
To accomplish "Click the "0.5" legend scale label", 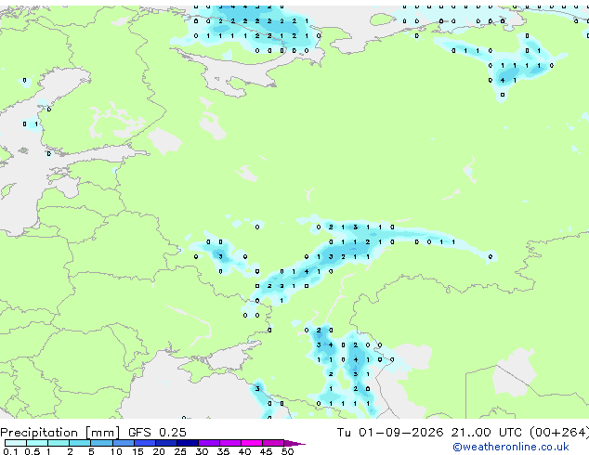I will (x=32, y=451).
